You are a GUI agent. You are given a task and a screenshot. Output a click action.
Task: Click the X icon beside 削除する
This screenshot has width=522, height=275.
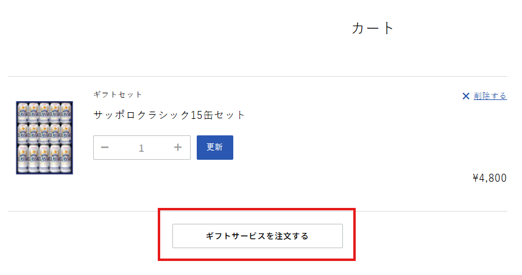click(x=466, y=96)
